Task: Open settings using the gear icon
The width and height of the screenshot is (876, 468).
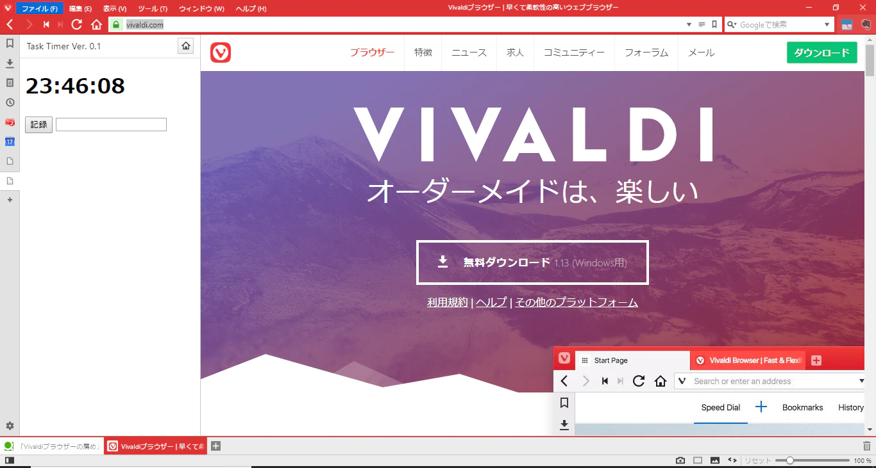Action: point(10,426)
